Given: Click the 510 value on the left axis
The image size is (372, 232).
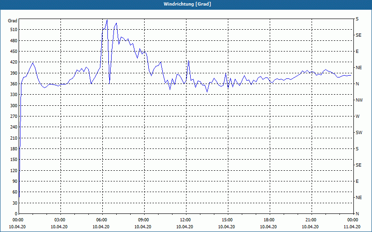Looking at the screenshot, I should click(x=14, y=30).
